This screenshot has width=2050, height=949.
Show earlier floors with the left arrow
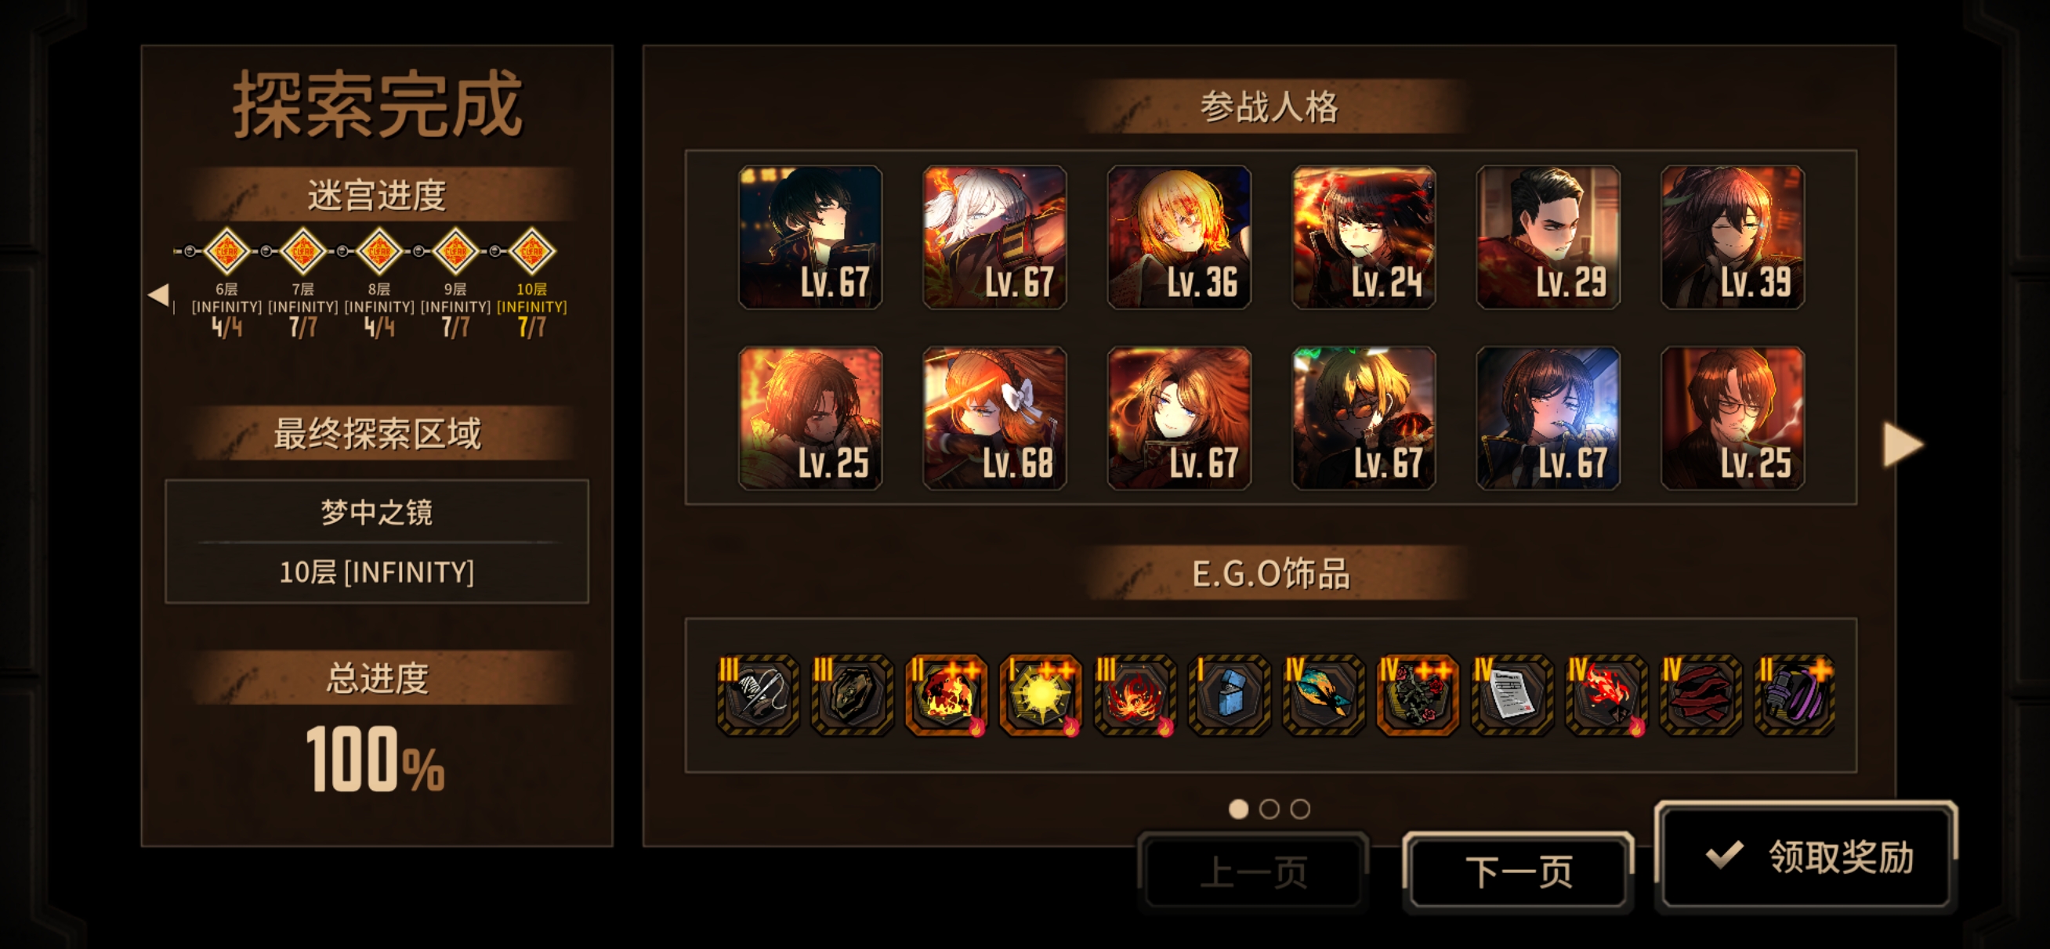pos(158,294)
